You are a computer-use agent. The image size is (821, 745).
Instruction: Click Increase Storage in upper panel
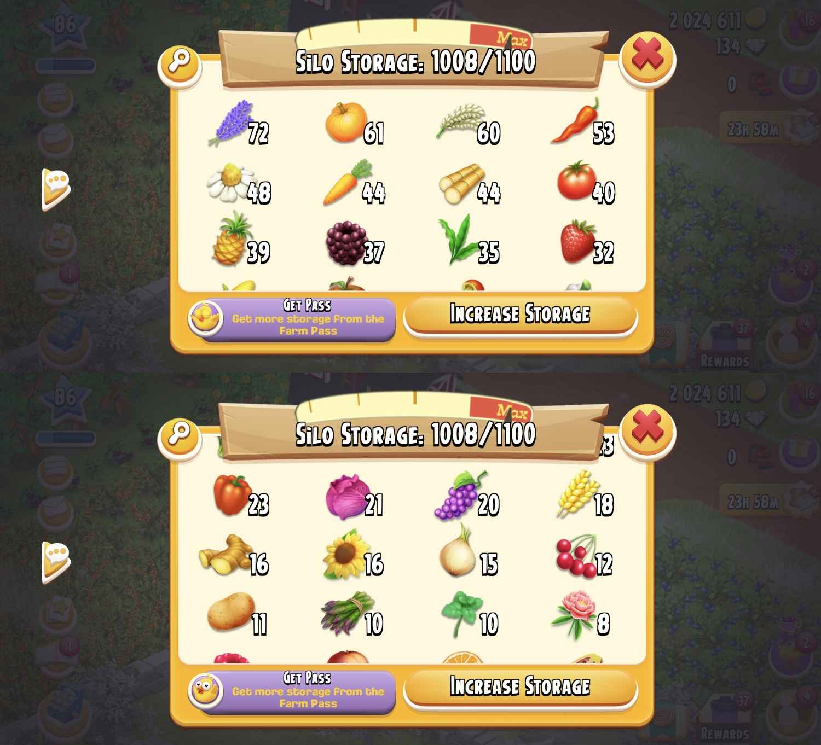point(521,315)
